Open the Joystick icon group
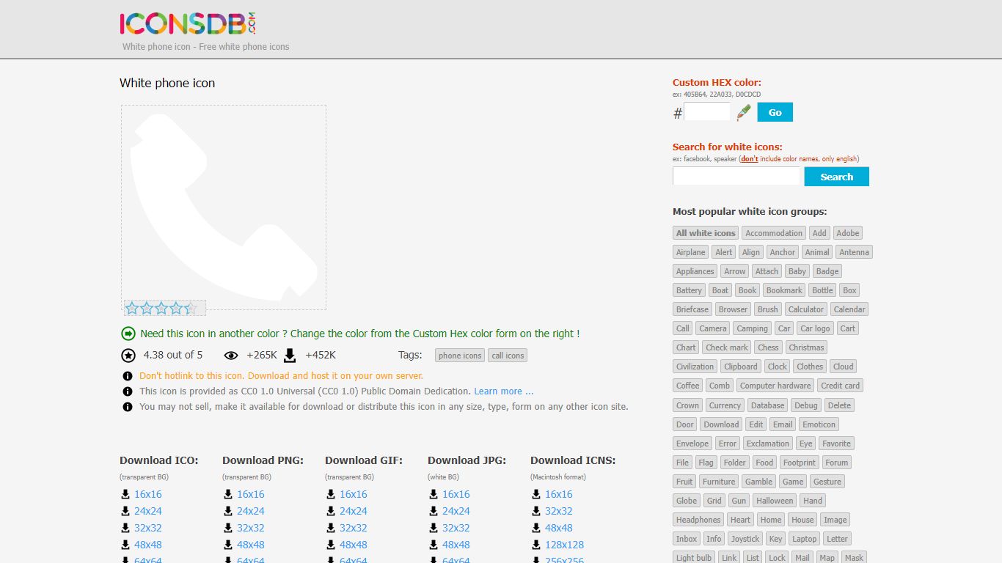This screenshot has width=1002, height=563. point(745,539)
